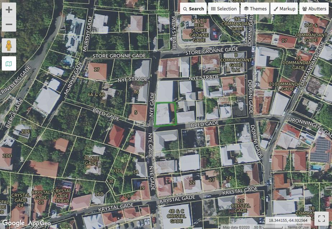Expand the Themes layer menu
Image resolution: width=332 pixels, height=229 pixels.
click(255, 9)
